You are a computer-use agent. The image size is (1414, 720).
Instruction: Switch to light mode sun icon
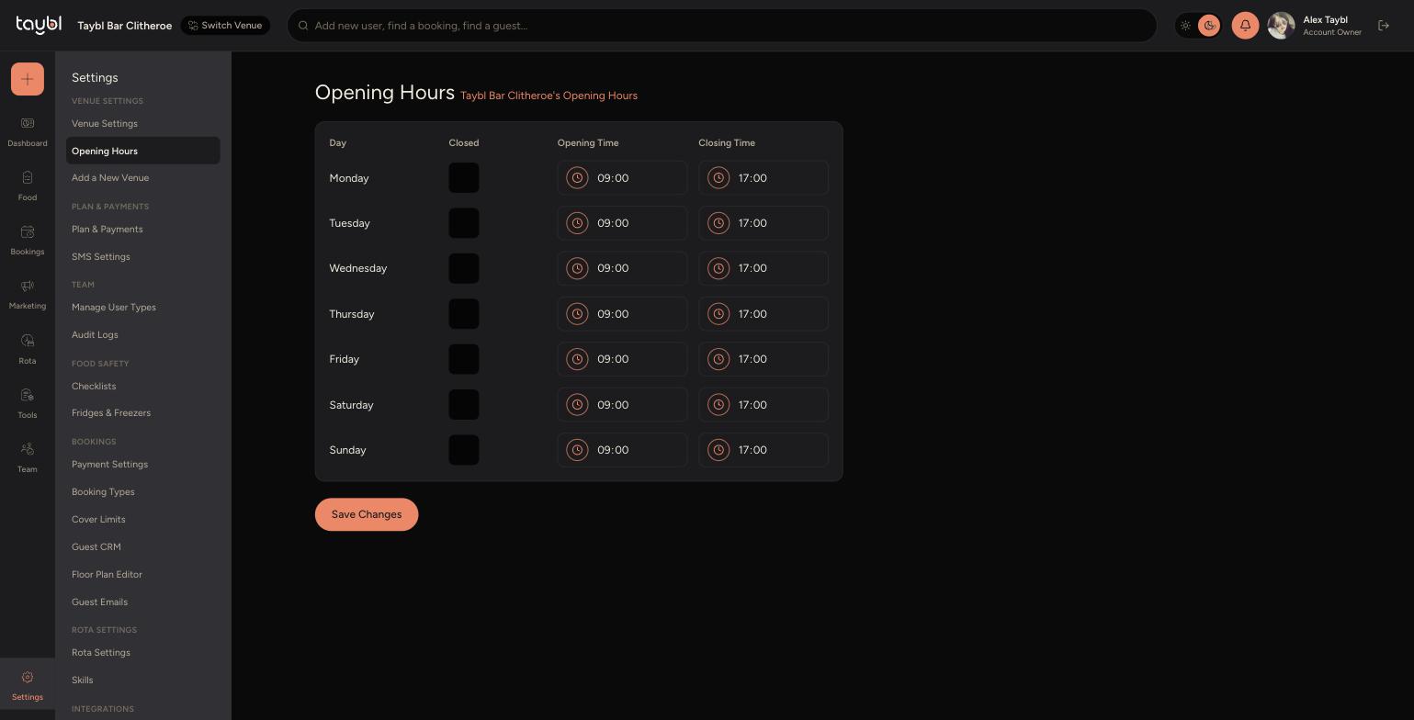point(1186,26)
